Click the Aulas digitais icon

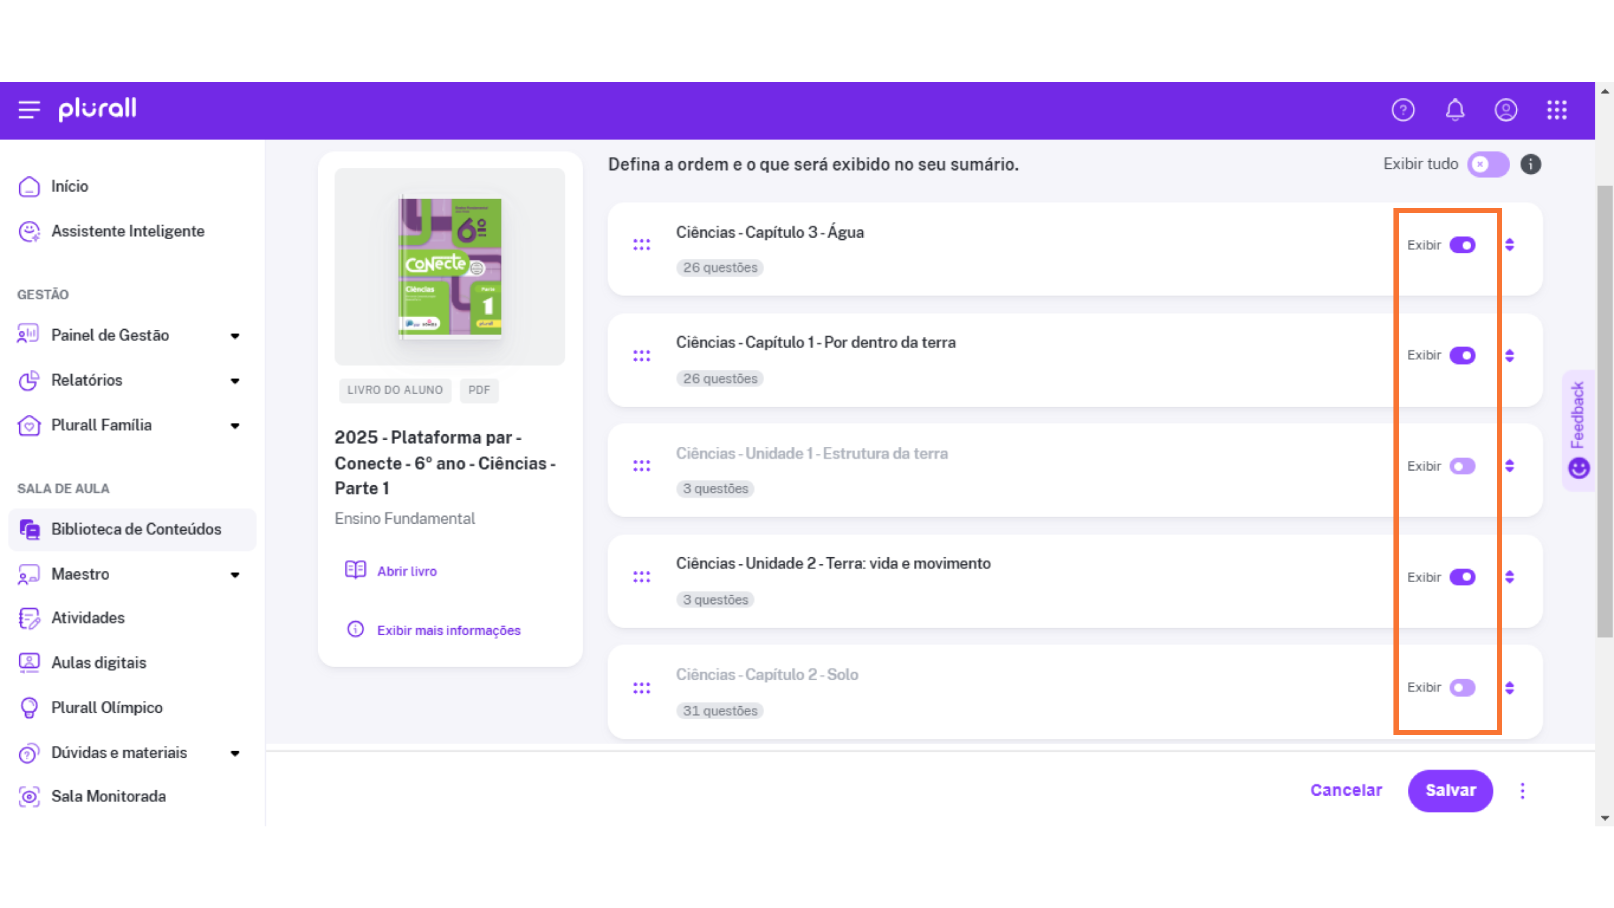29,662
